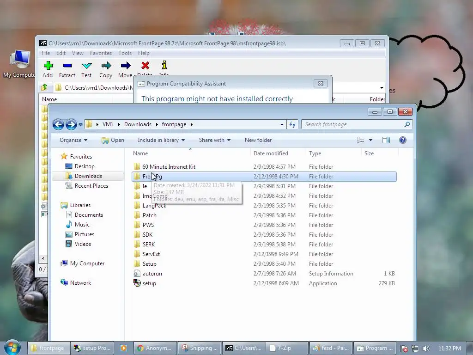Select the LangPack folder
The image size is (473, 355).
tap(154, 206)
